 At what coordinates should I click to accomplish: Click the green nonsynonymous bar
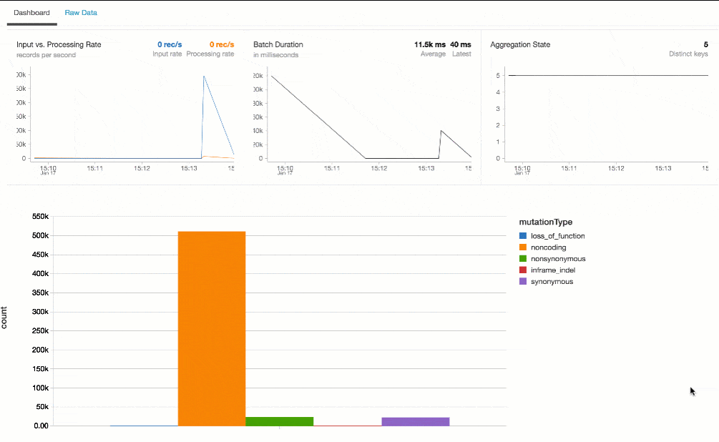tap(279, 421)
